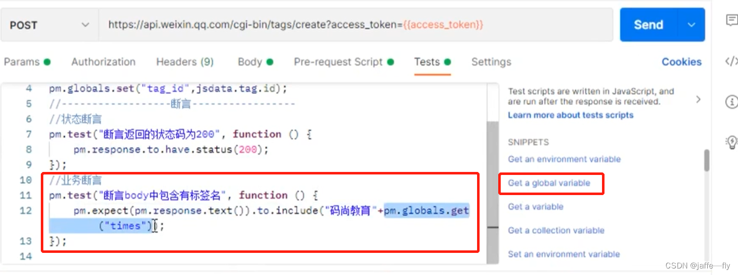Open the POST method dropdown

49,25
